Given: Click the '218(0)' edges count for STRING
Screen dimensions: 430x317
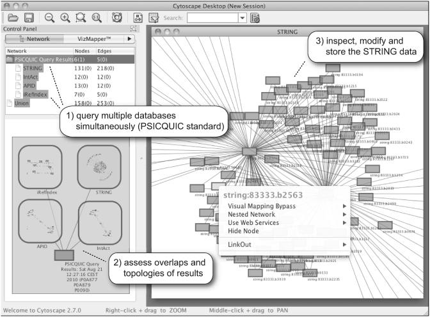Looking at the screenshot, I should point(106,68).
